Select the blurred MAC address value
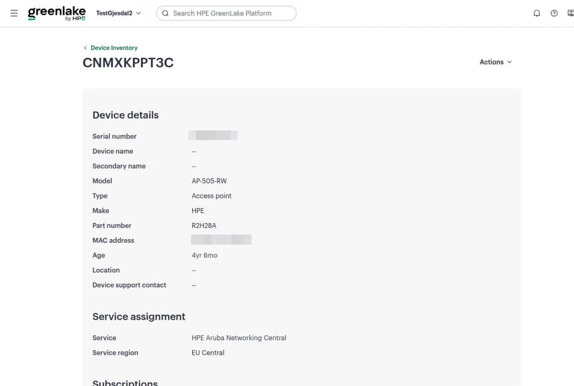This screenshot has height=386, width=574. (221, 240)
